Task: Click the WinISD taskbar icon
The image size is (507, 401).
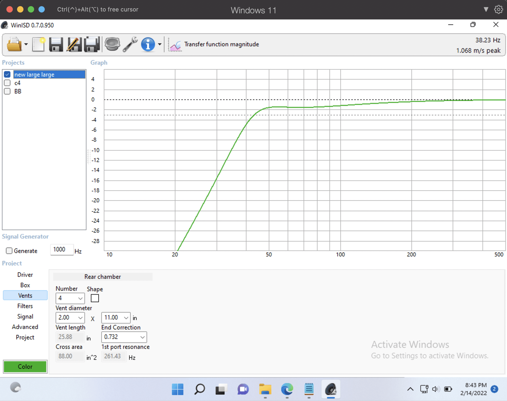Action: pyautogui.click(x=331, y=389)
